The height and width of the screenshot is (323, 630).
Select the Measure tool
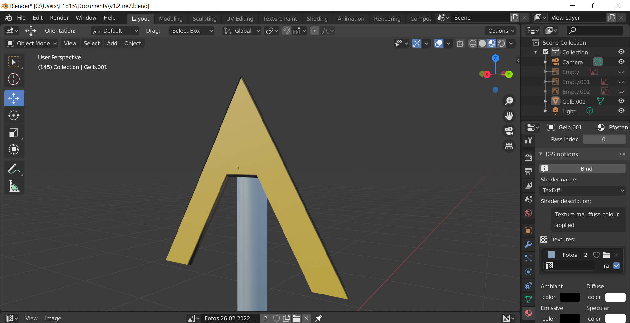coord(14,186)
